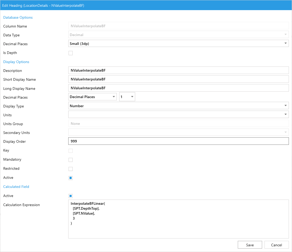Click the Save button

coord(250,245)
